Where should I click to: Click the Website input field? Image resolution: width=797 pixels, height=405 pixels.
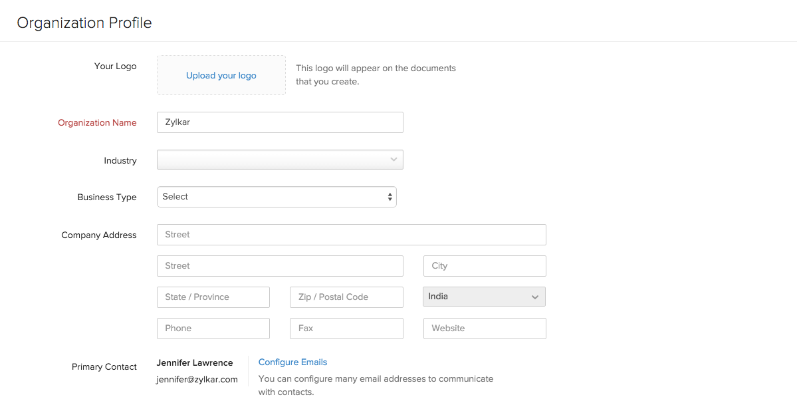coord(485,329)
